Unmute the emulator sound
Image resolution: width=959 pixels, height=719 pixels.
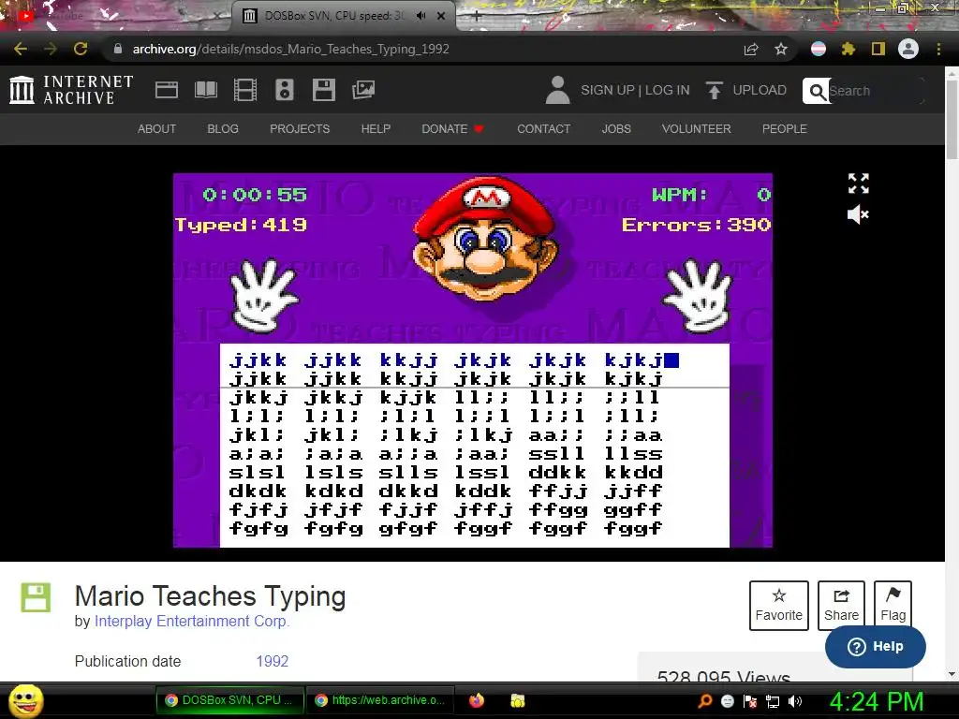point(858,214)
